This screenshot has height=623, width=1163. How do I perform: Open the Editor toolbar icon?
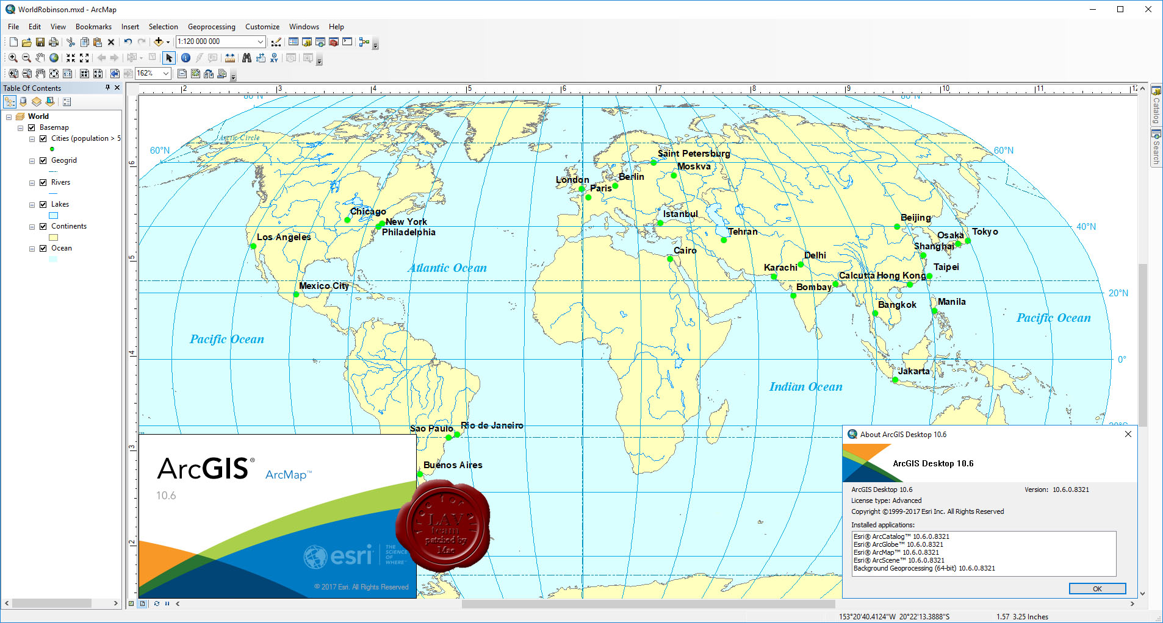276,42
